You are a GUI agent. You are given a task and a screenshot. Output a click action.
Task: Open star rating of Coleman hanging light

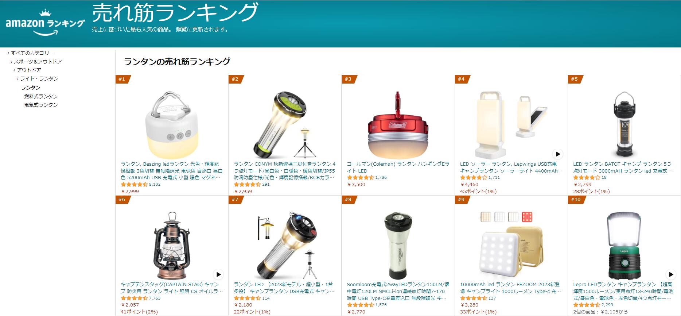tap(361, 178)
